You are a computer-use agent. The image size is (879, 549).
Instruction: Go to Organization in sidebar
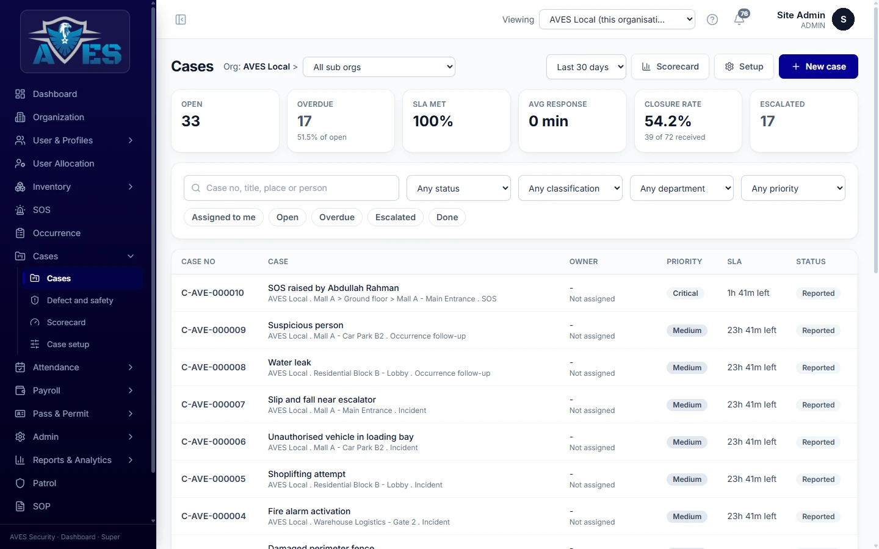tap(74, 117)
